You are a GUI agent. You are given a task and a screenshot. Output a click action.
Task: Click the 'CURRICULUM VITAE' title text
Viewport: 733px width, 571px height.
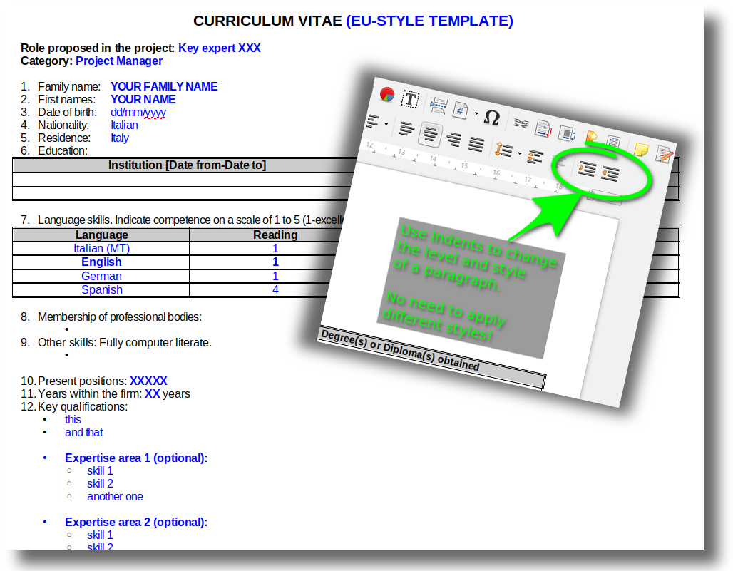coord(268,21)
